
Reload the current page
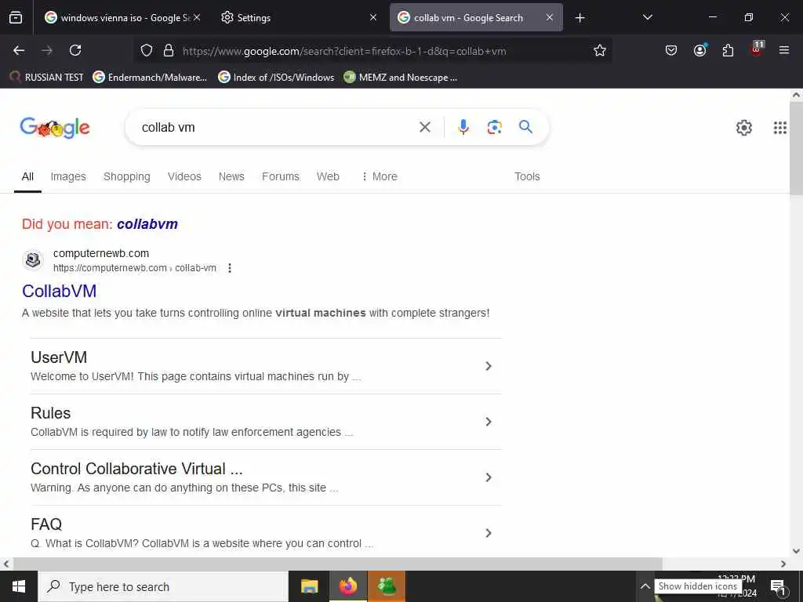pos(75,50)
